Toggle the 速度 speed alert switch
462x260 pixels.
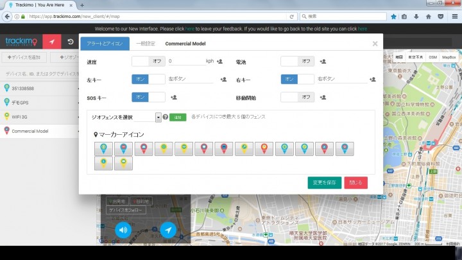[x=148, y=62]
